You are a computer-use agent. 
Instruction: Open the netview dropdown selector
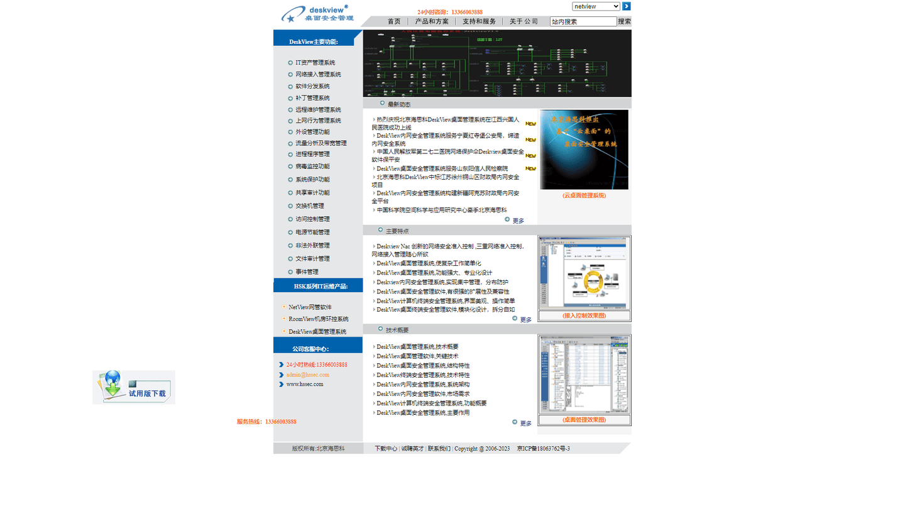point(596,6)
